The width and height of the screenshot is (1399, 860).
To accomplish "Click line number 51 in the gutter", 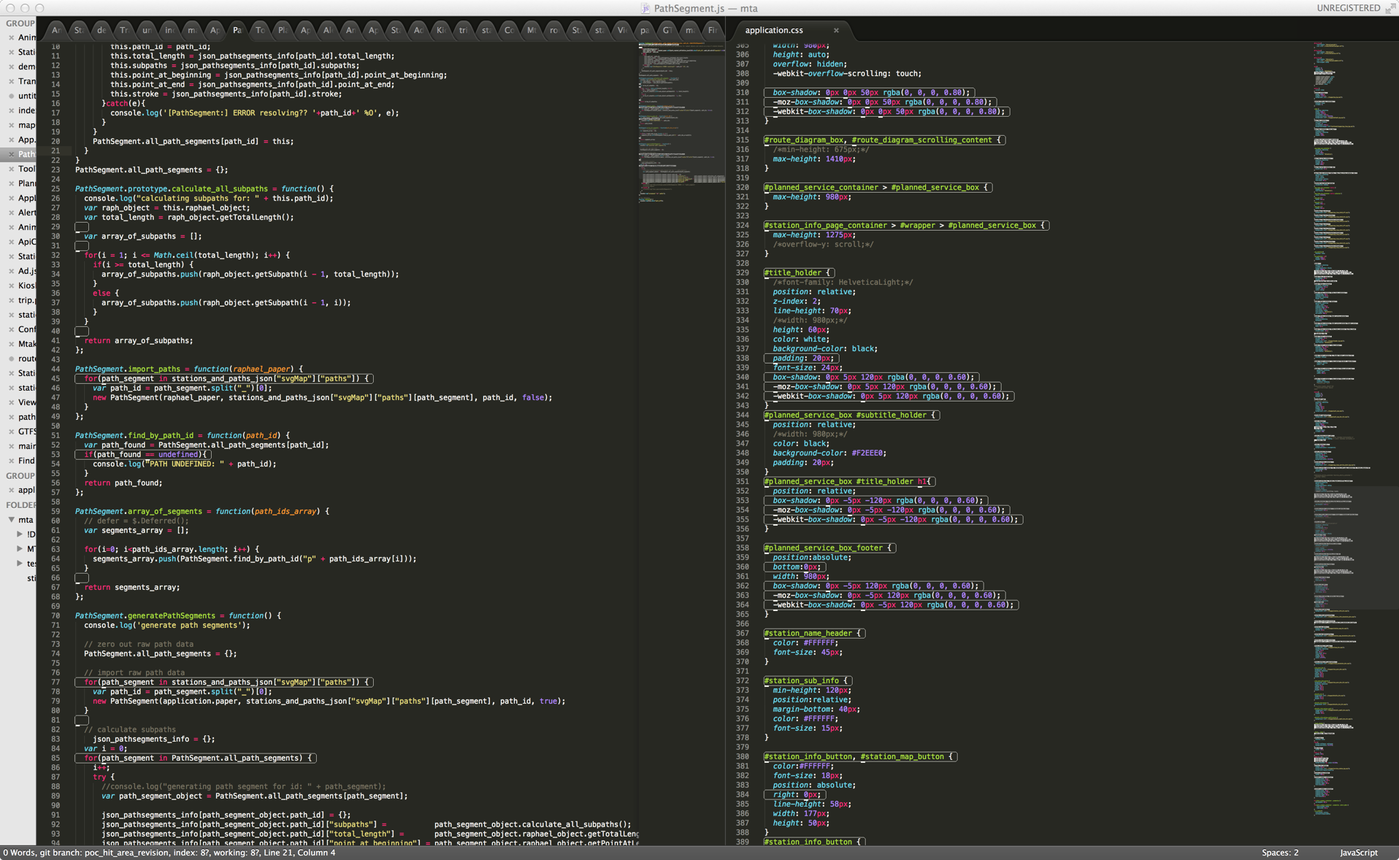I will 55,435.
